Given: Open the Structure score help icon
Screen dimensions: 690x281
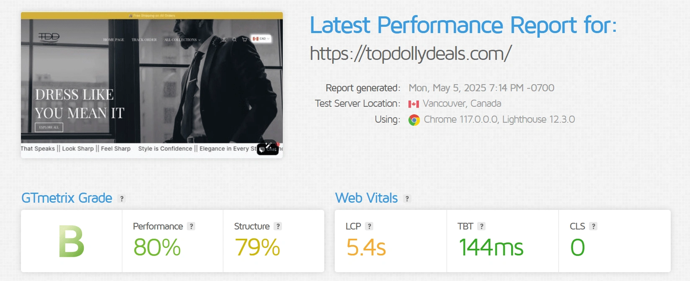Looking at the screenshot, I should [278, 226].
